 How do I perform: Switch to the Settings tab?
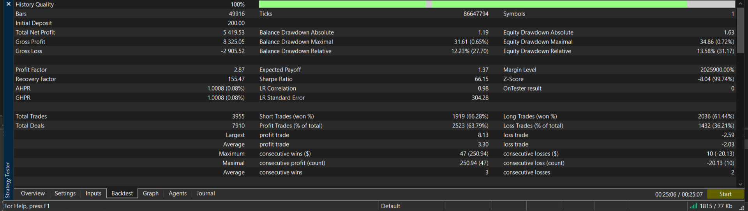click(x=65, y=194)
